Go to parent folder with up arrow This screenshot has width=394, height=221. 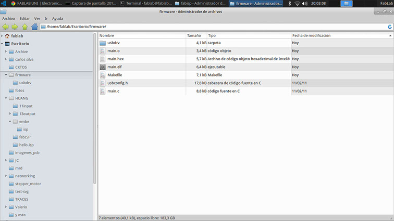(x=24, y=27)
